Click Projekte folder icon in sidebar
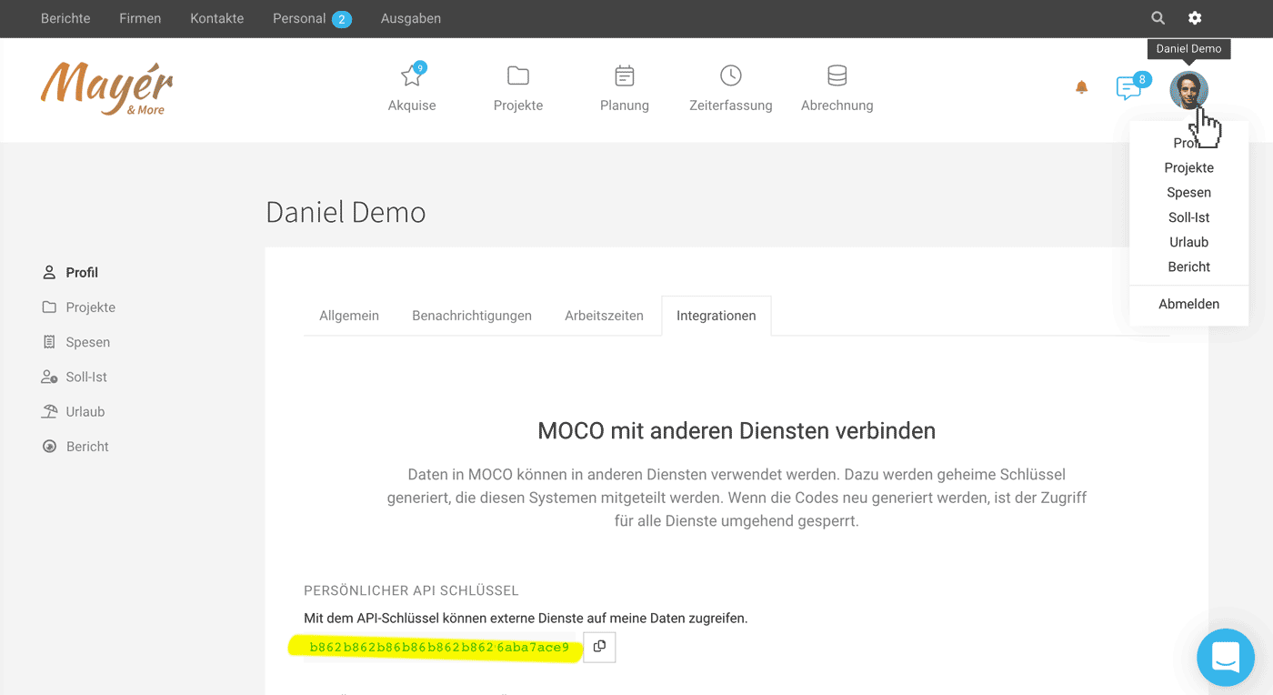1273x695 pixels. click(x=49, y=307)
